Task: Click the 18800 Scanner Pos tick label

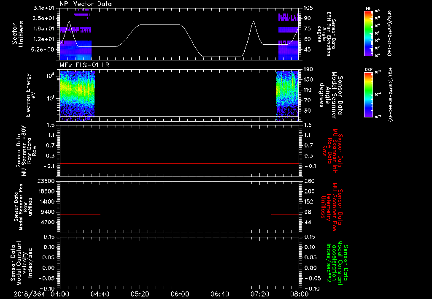Action: (x=46, y=191)
